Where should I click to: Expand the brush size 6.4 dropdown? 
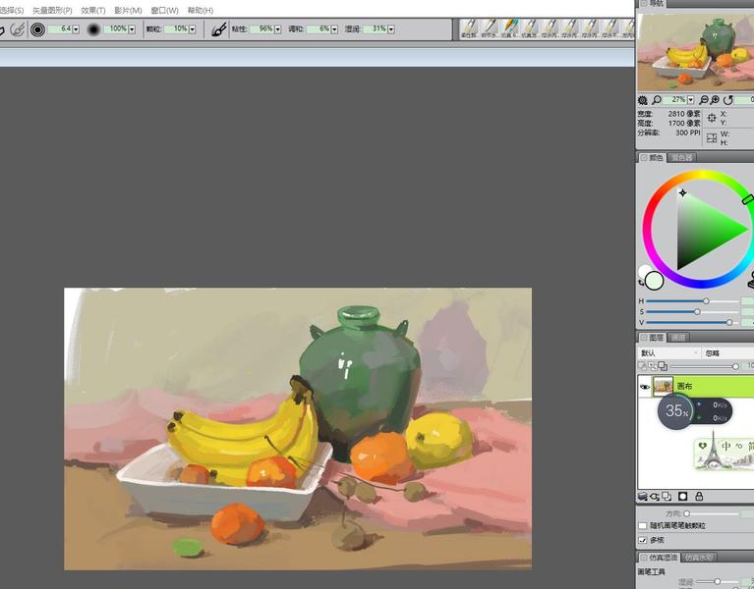[76, 29]
